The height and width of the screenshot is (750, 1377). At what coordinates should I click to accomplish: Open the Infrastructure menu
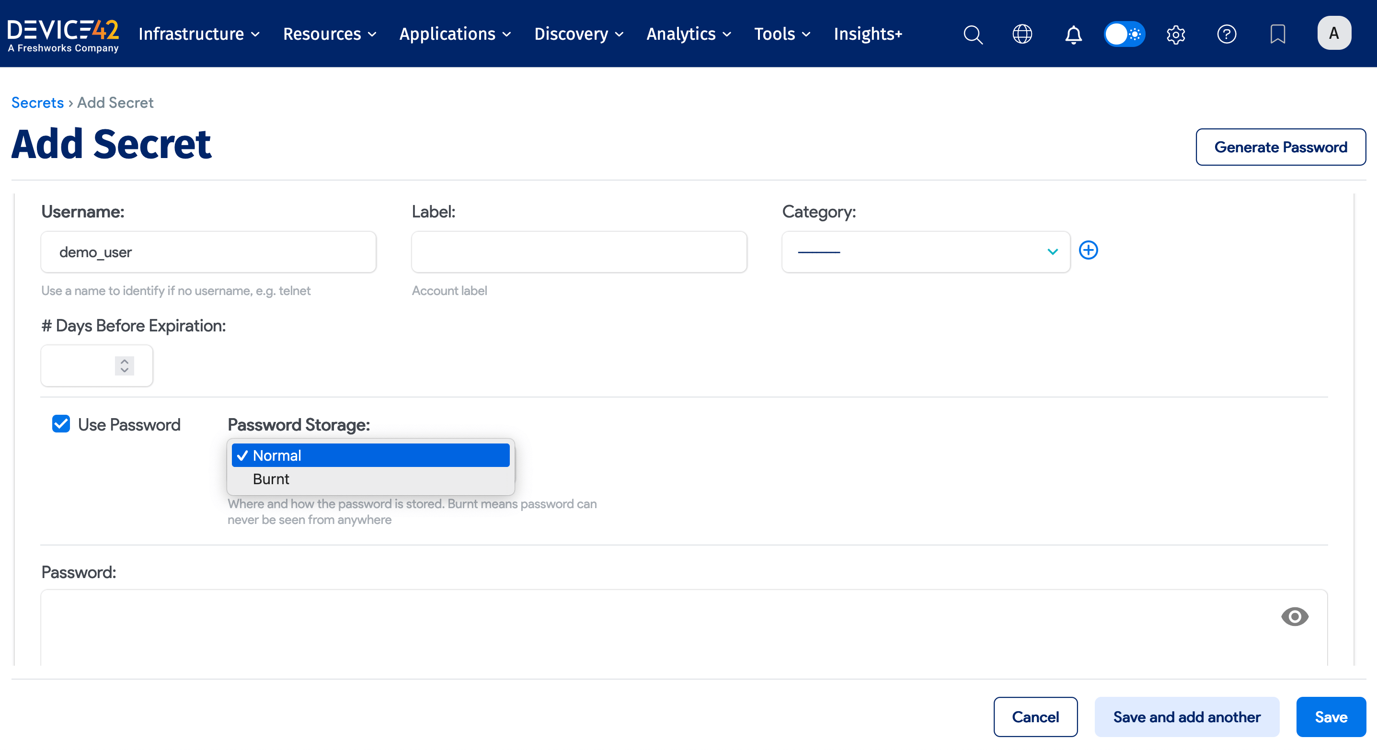pyautogui.click(x=199, y=34)
